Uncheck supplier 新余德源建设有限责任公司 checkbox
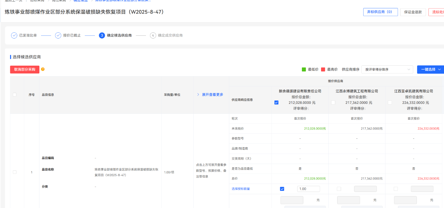The image size is (444, 208). (276, 102)
